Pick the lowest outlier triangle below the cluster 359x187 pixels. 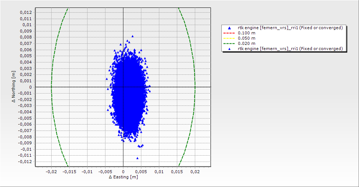[137, 158]
